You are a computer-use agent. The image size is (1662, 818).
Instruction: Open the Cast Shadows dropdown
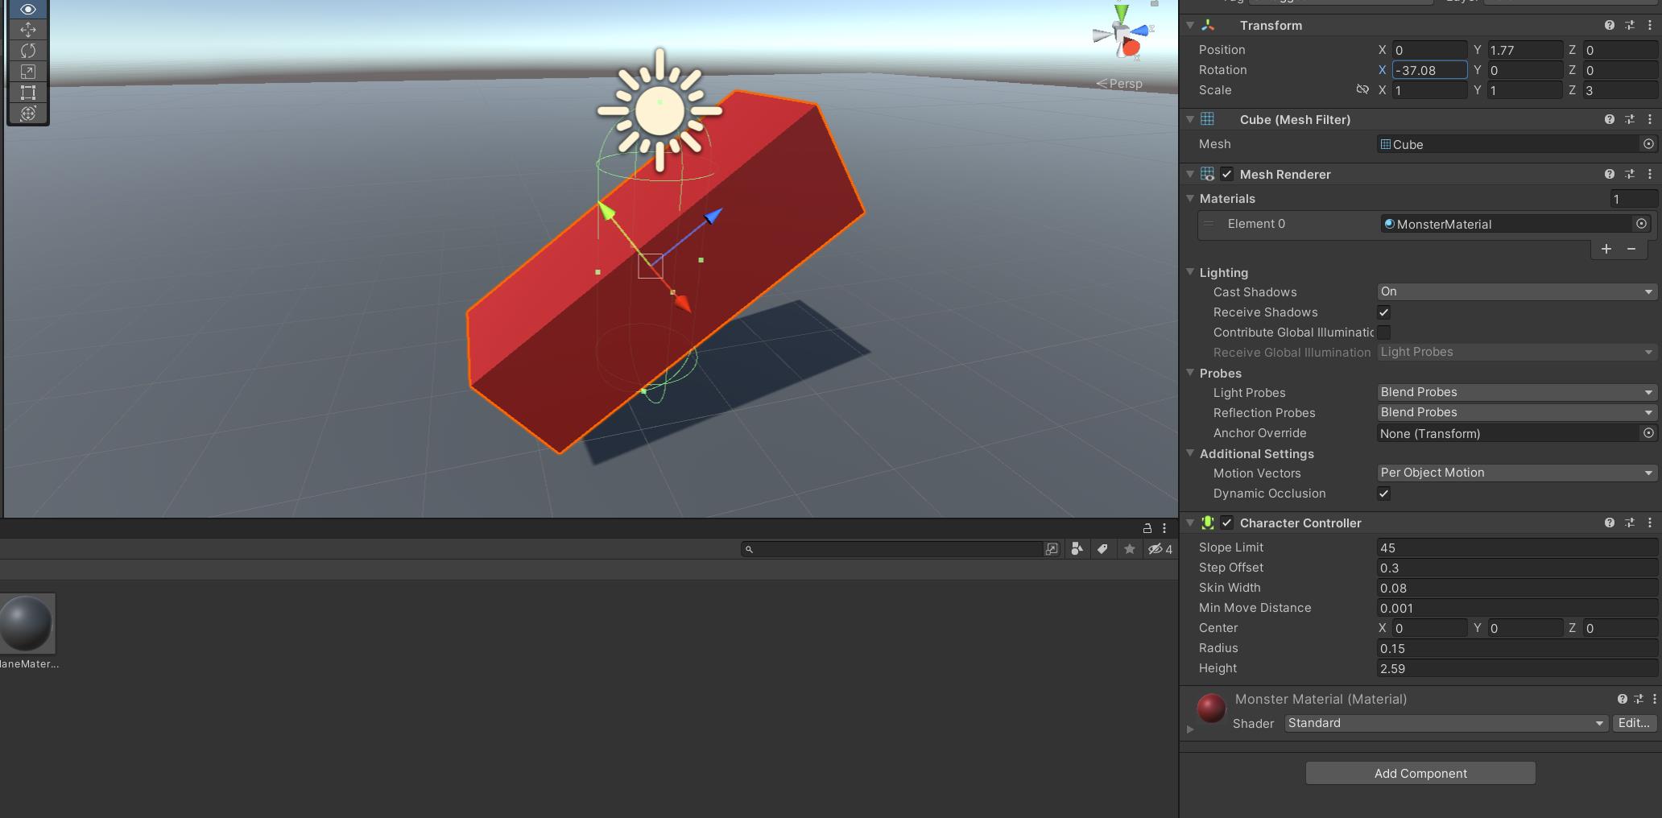(x=1515, y=291)
